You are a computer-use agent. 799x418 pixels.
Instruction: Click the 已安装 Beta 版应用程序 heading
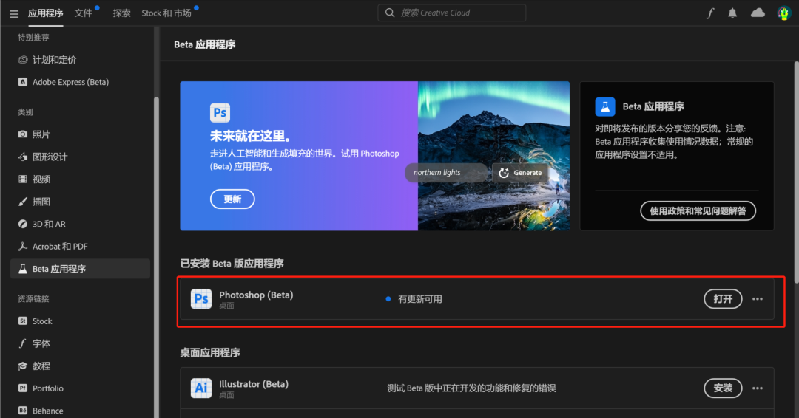coord(232,264)
